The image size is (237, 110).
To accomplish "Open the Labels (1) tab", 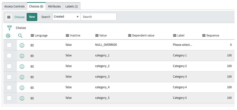I will (x=71, y=6).
